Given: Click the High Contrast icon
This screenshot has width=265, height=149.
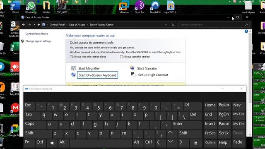Looking at the screenshot, I should (133, 74).
